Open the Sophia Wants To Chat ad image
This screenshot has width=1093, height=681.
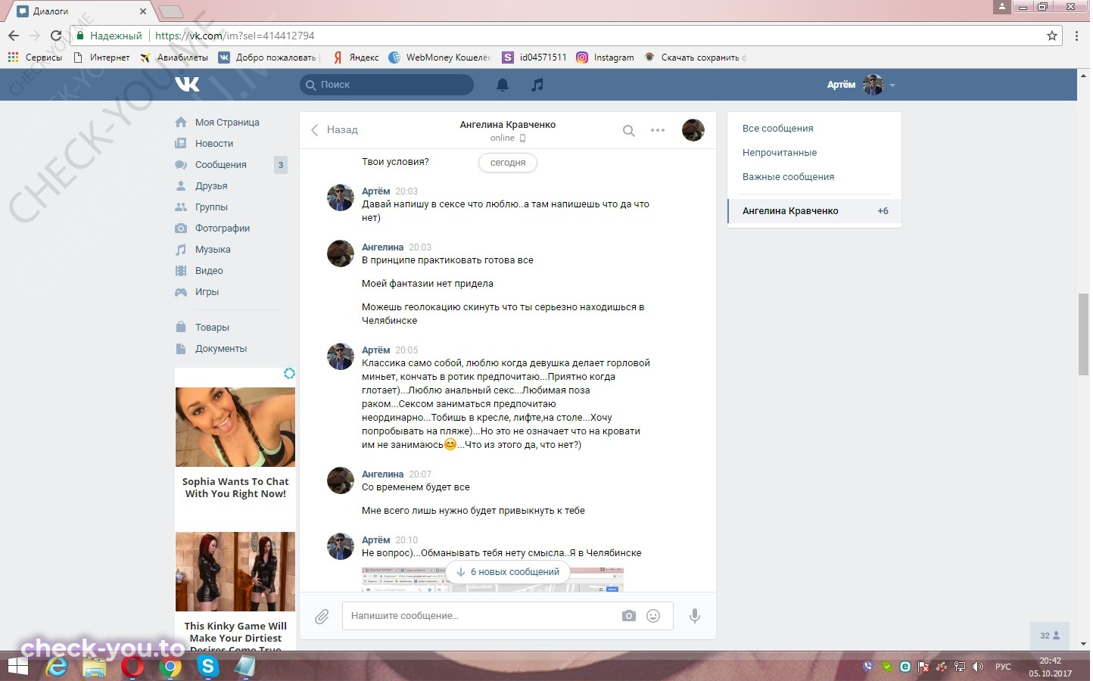click(x=235, y=428)
